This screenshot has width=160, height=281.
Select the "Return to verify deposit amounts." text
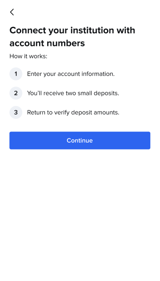pos(73,112)
